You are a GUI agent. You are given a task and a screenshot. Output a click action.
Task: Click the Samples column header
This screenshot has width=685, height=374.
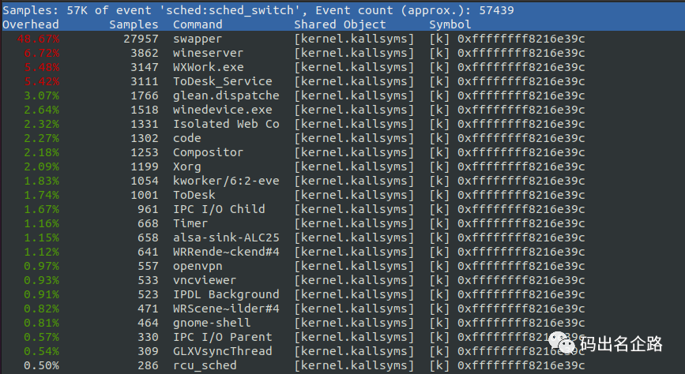[x=134, y=24]
